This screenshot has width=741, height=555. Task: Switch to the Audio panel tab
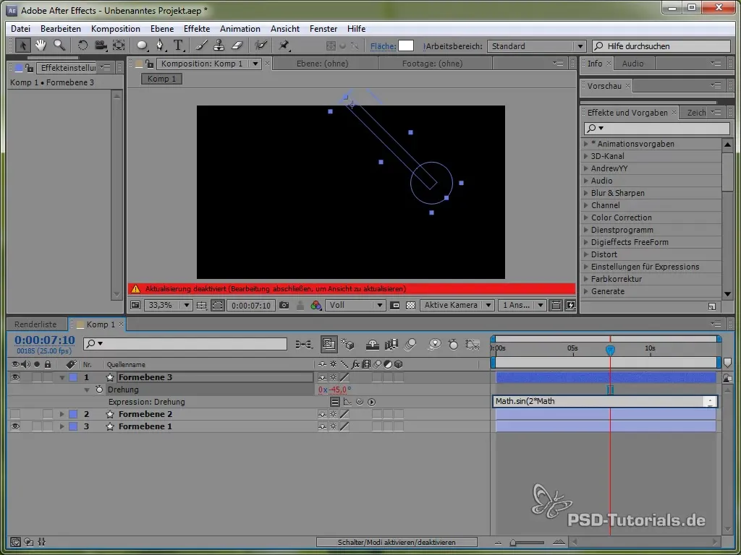point(632,64)
